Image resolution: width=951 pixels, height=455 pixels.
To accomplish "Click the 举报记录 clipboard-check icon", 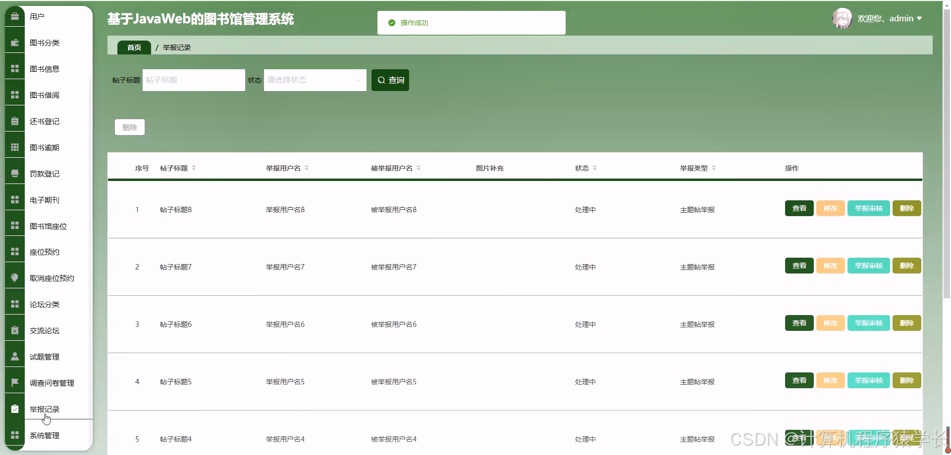I will click(x=15, y=409).
